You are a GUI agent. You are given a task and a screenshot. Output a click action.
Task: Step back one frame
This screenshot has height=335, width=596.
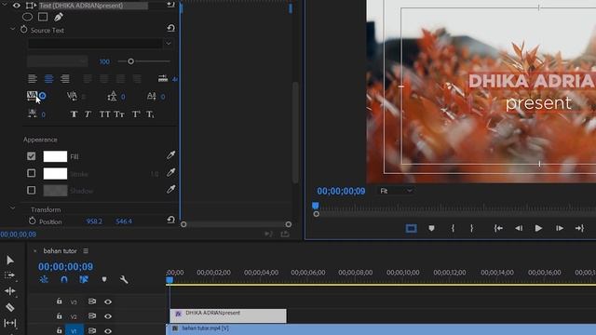[519, 228]
